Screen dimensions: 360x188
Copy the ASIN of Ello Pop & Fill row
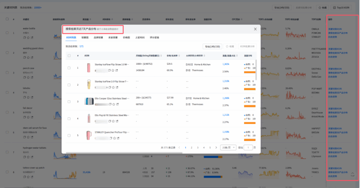(x=109, y=121)
